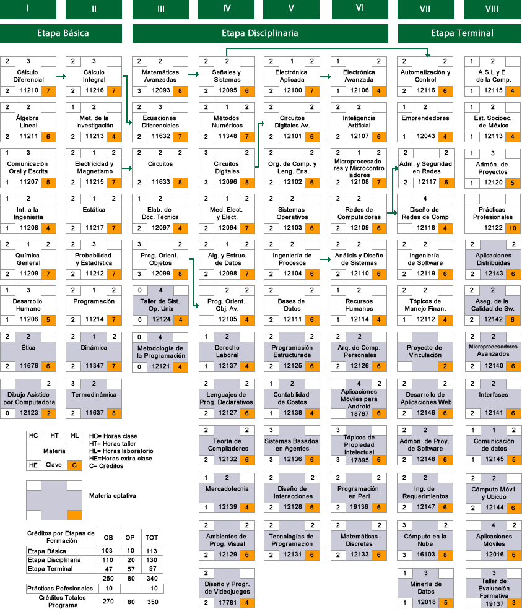Select the Cálculo Integral course
This screenshot has height=609, width=522.
[94, 77]
